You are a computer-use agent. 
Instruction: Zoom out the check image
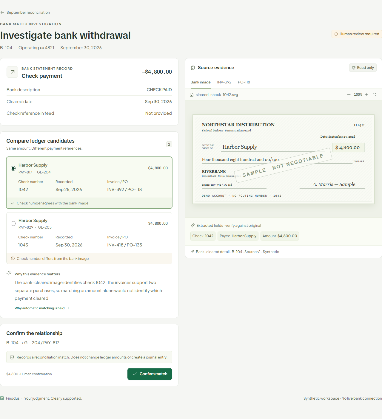pos(349,94)
